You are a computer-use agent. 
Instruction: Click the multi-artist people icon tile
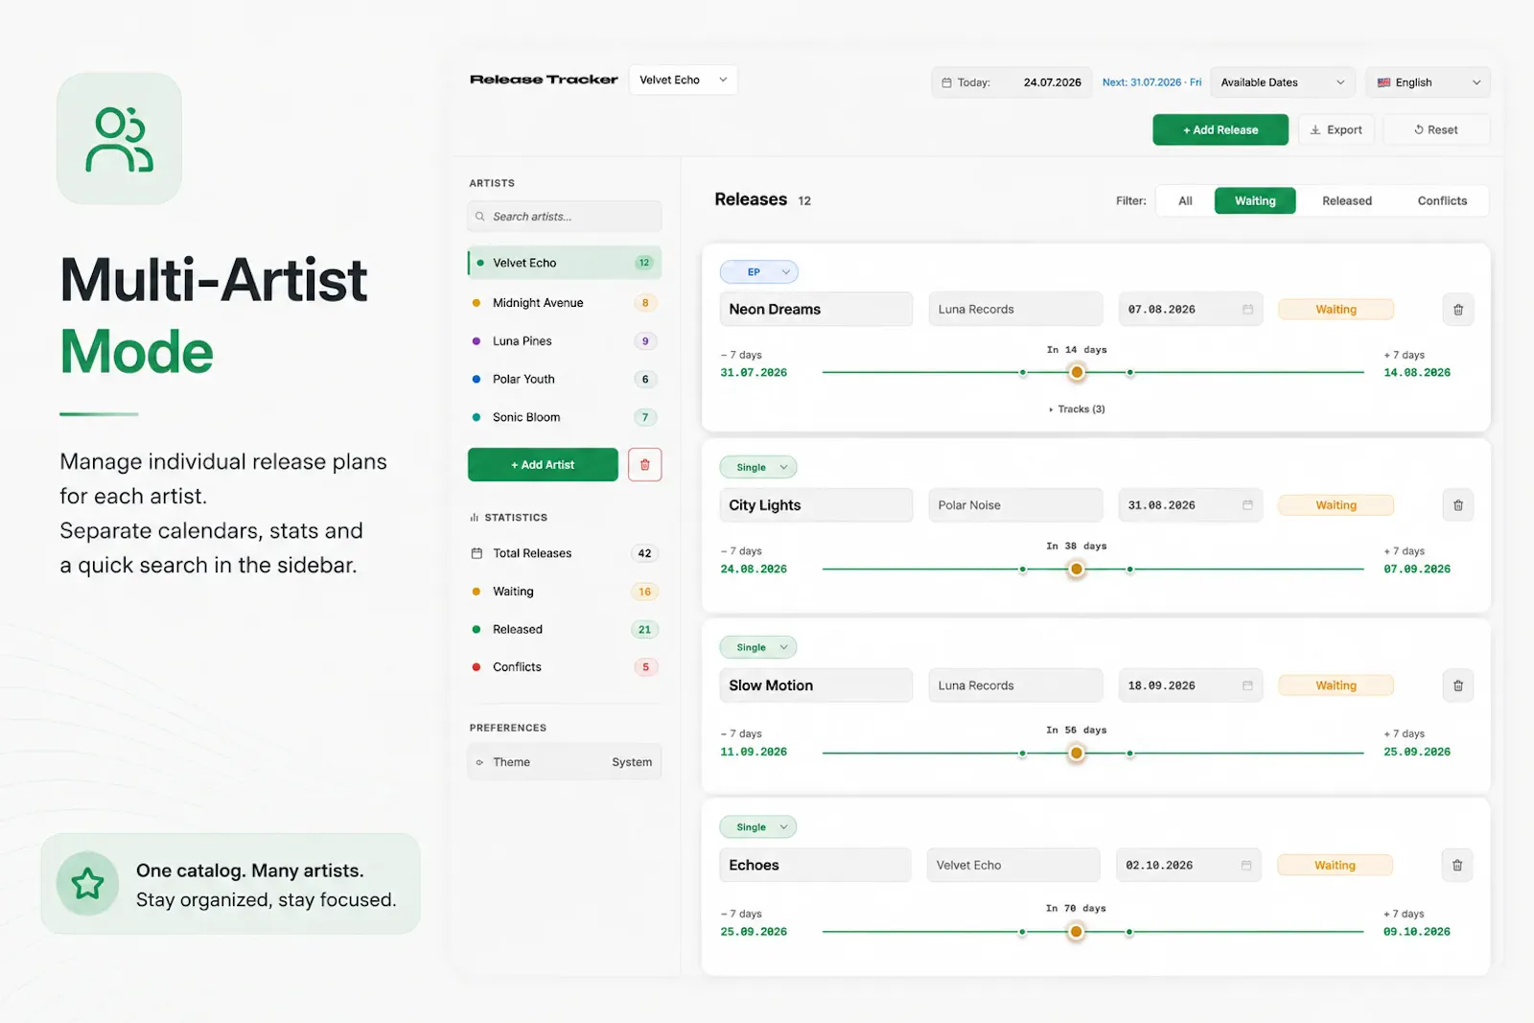tap(119, 138)
